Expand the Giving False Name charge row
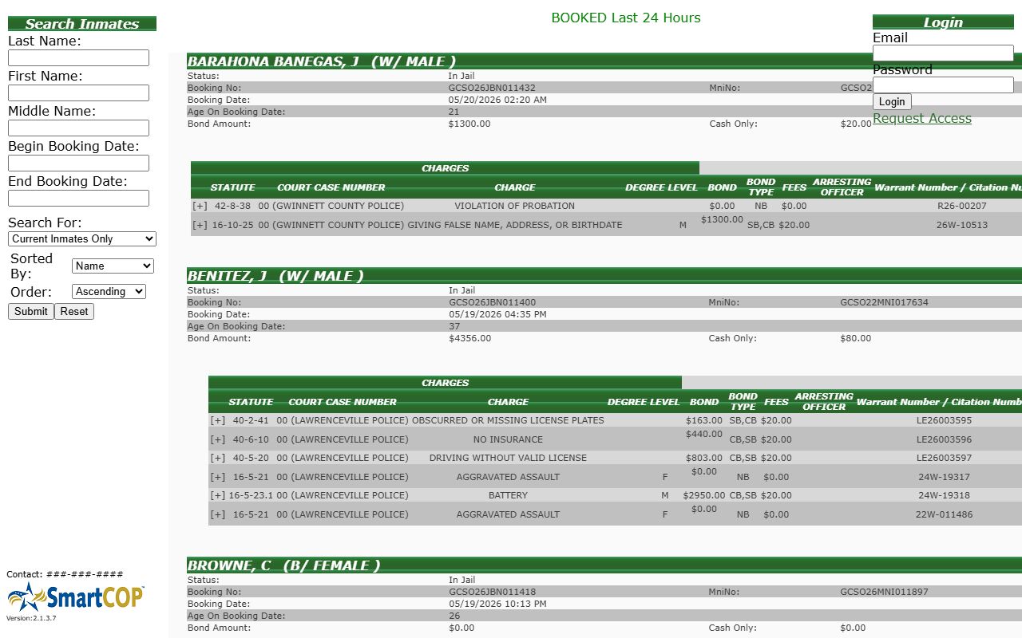1022x638 pixels. coord(200,225)
